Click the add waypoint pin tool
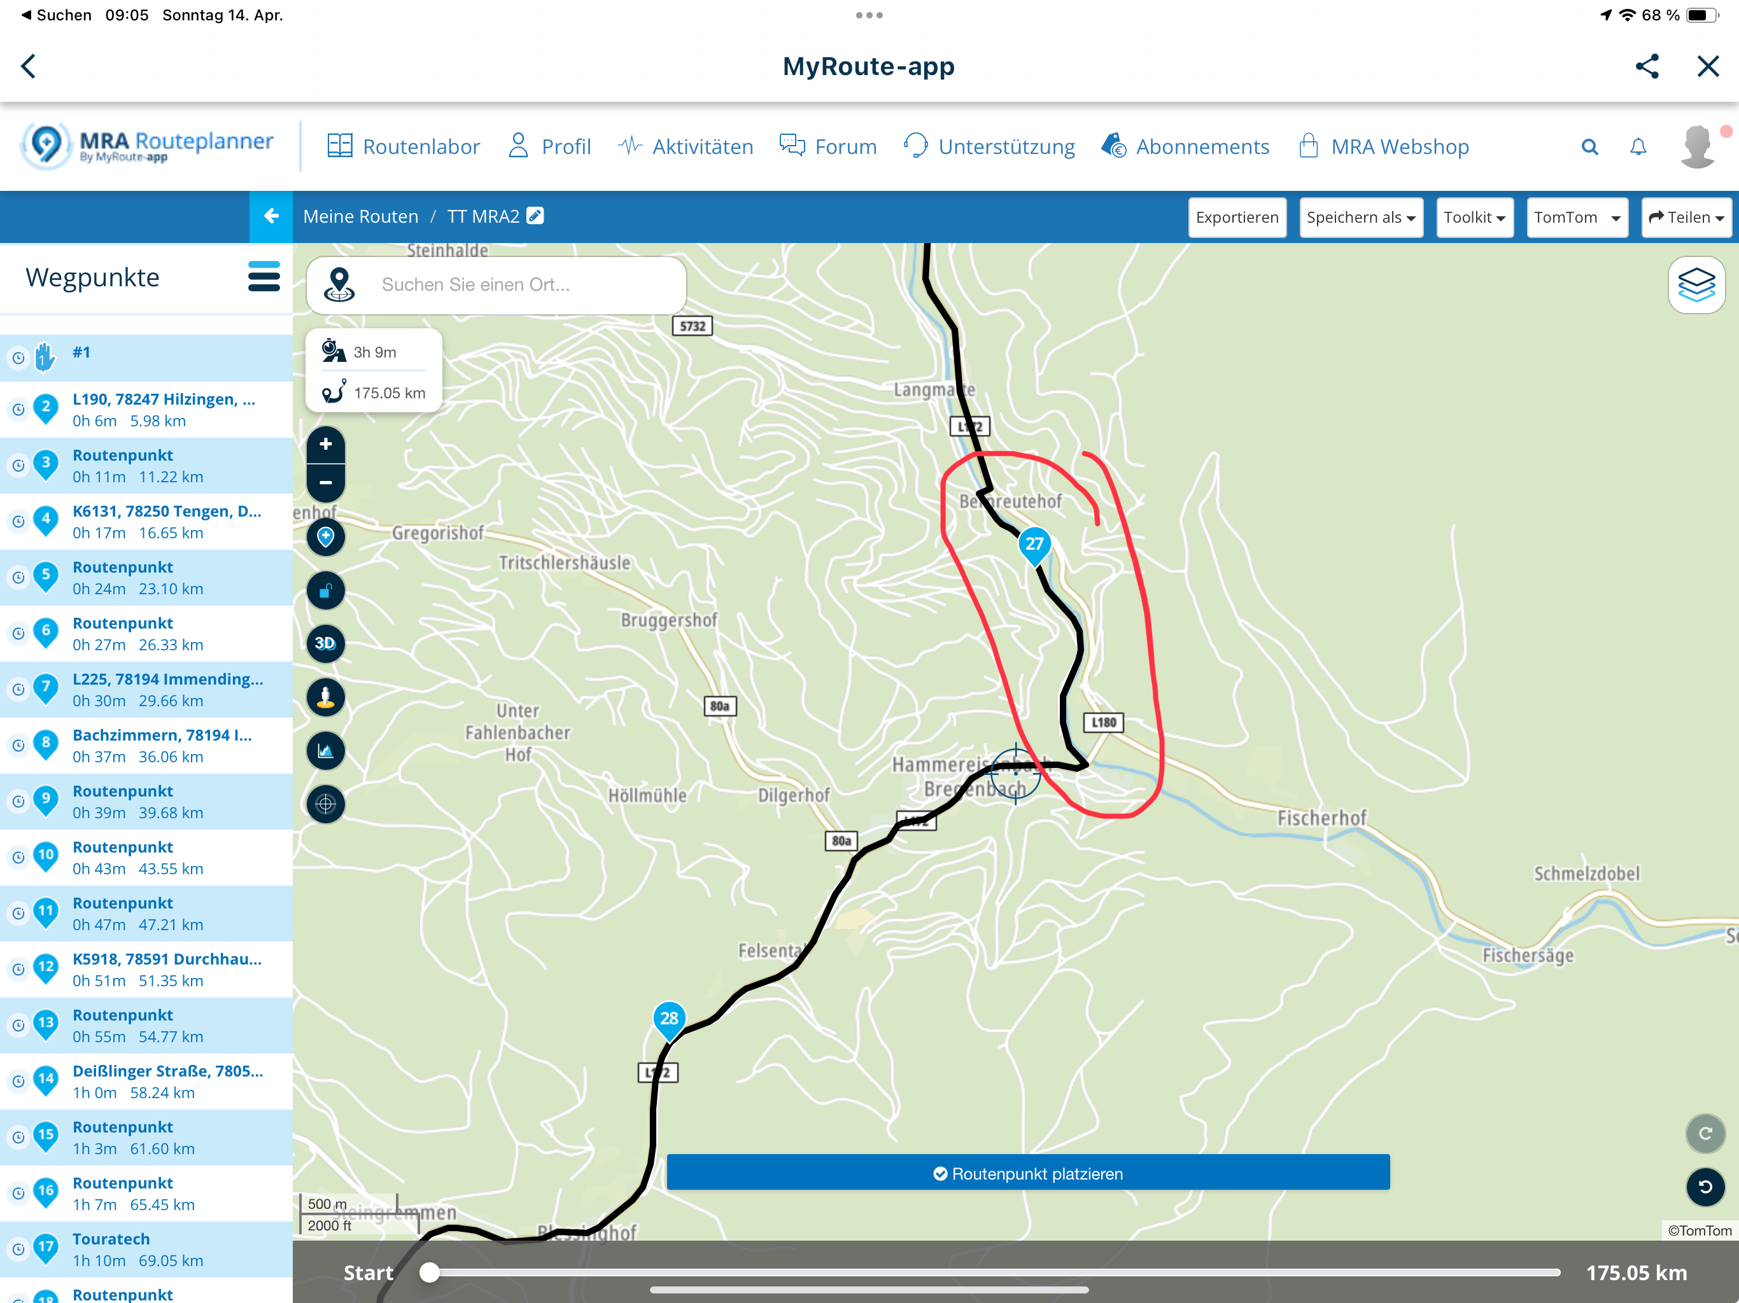The height and width of the screenshot is (1303, 1739). (x=325, y=538)
